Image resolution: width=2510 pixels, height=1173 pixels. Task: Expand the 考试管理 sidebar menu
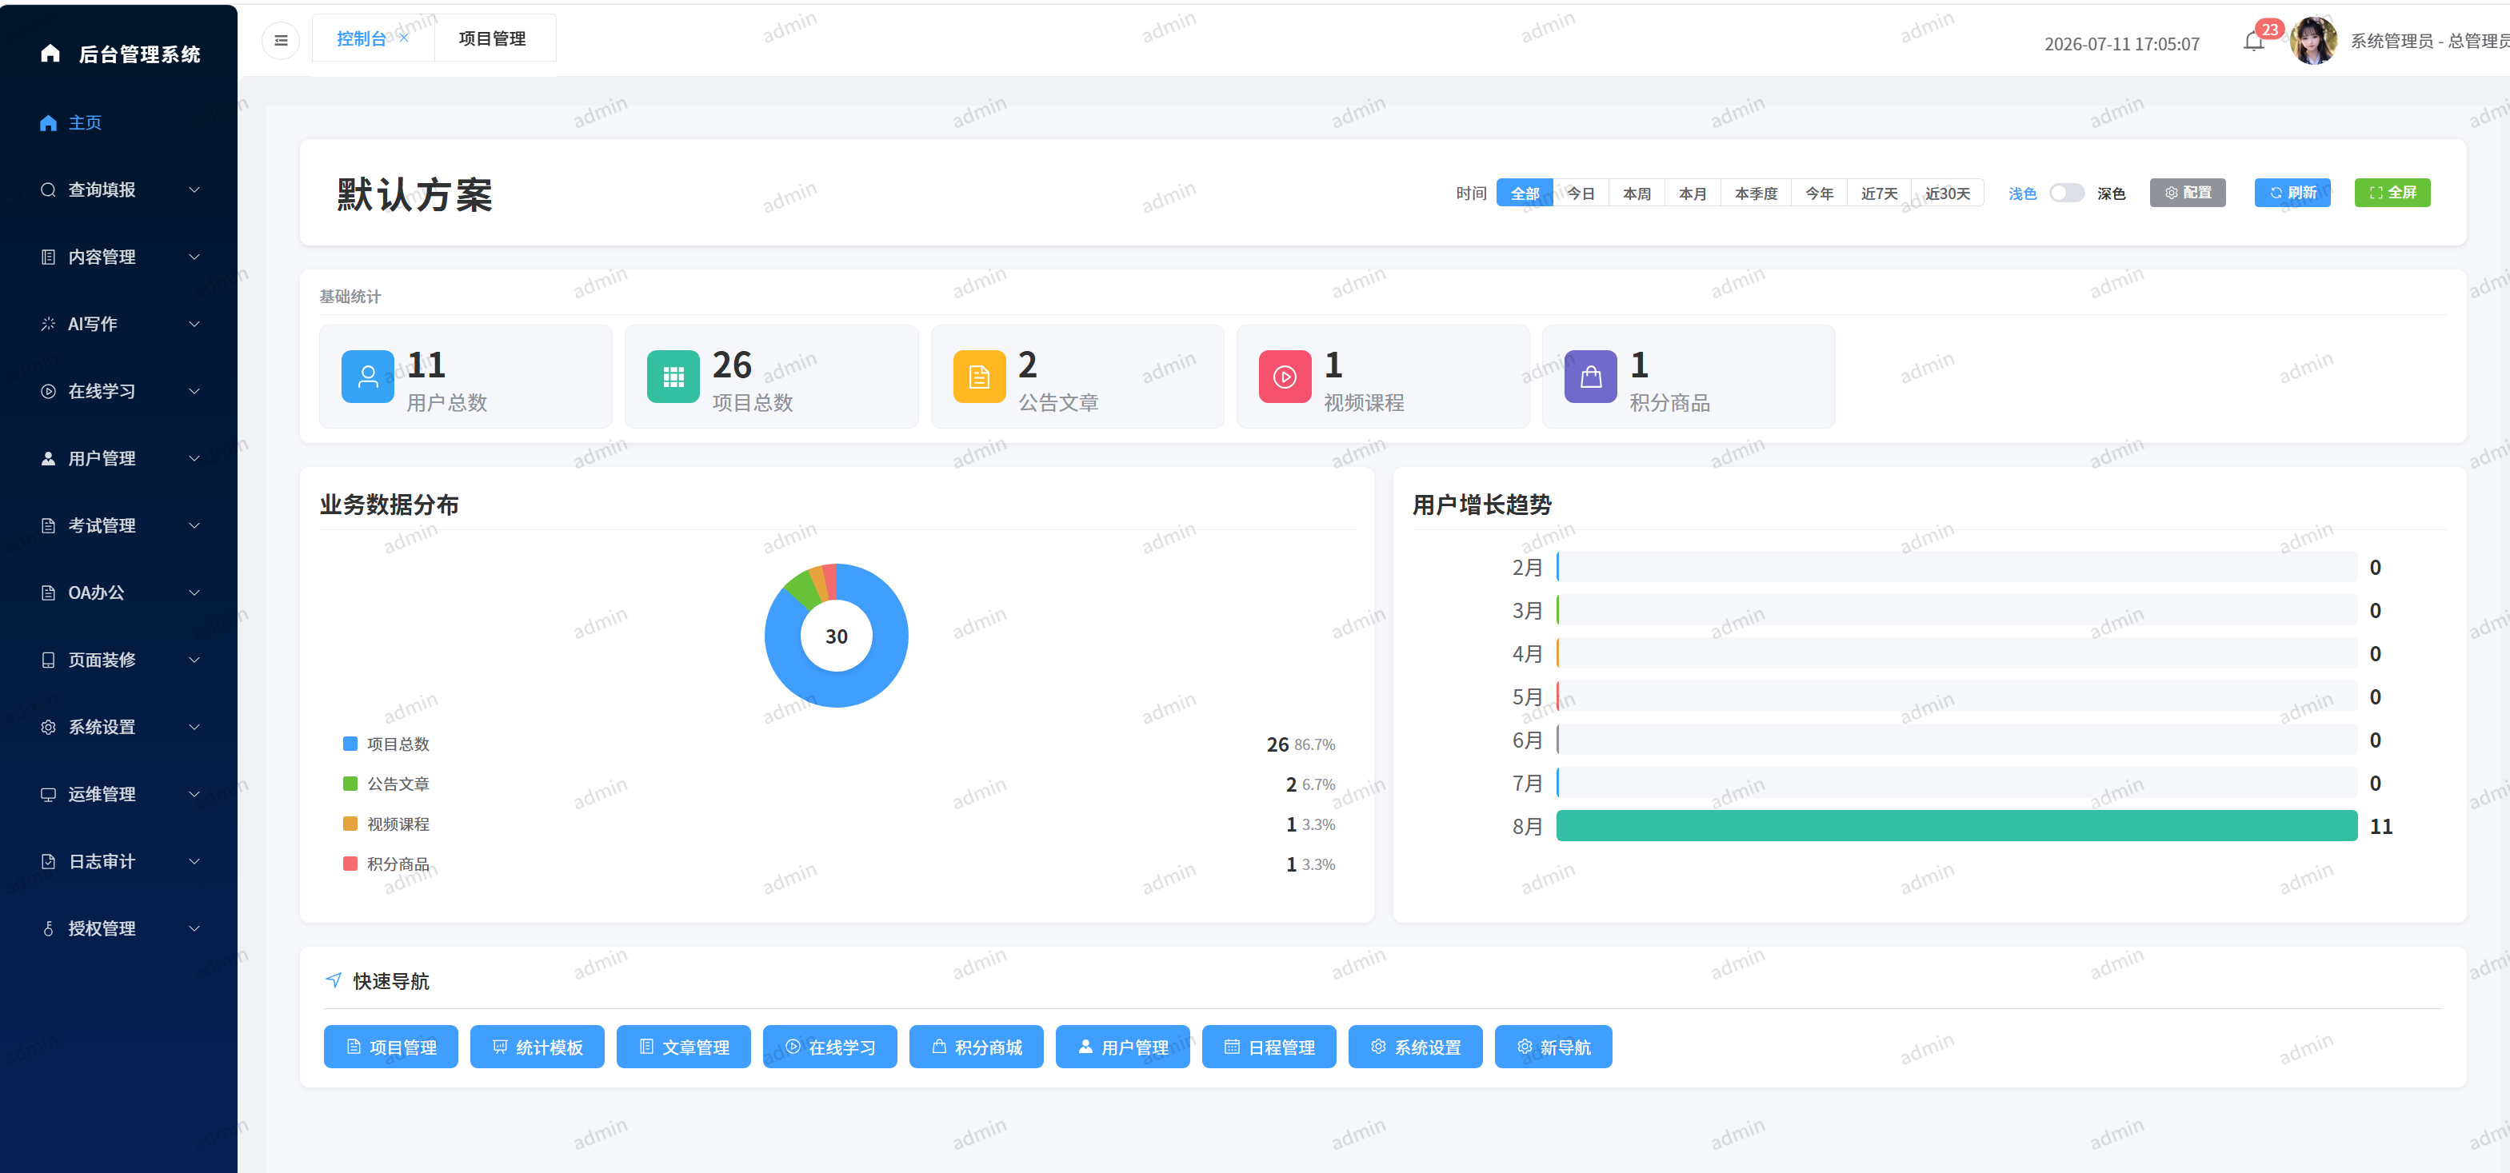(x=119, y=526)
